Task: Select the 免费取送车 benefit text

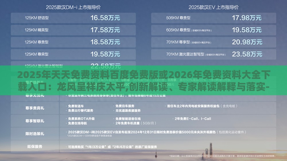Action: point(76,106)
